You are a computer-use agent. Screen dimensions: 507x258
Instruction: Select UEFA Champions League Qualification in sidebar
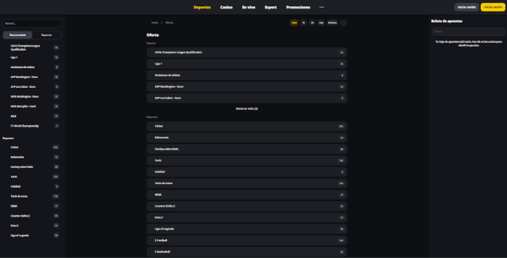32,48
